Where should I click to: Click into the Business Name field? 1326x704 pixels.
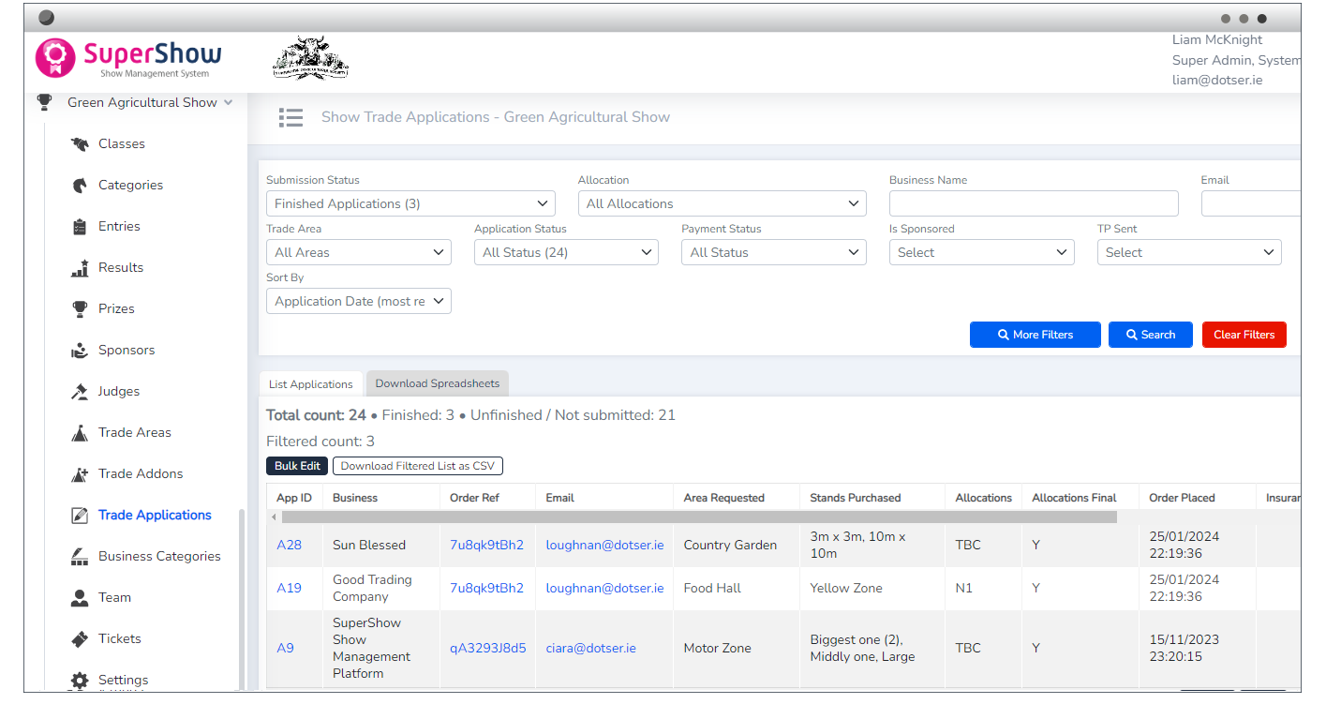[x=1033, y=203]
